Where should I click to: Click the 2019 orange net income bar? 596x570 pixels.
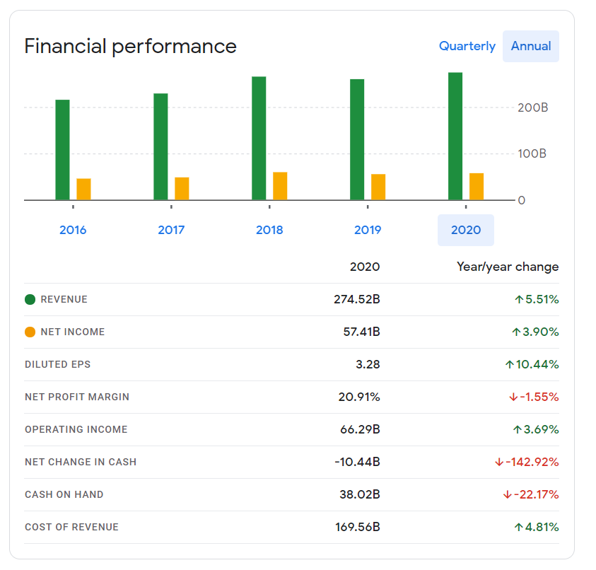(378, 187)
